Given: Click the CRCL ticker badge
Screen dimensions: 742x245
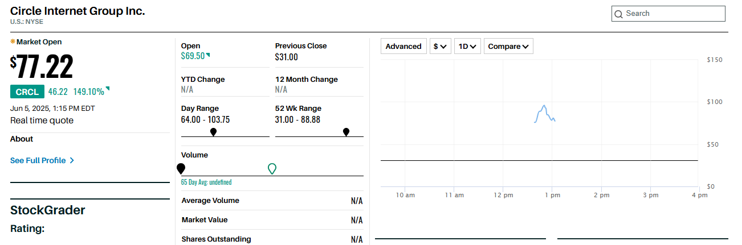Looking at the screenshot, I should coord(27,92).
